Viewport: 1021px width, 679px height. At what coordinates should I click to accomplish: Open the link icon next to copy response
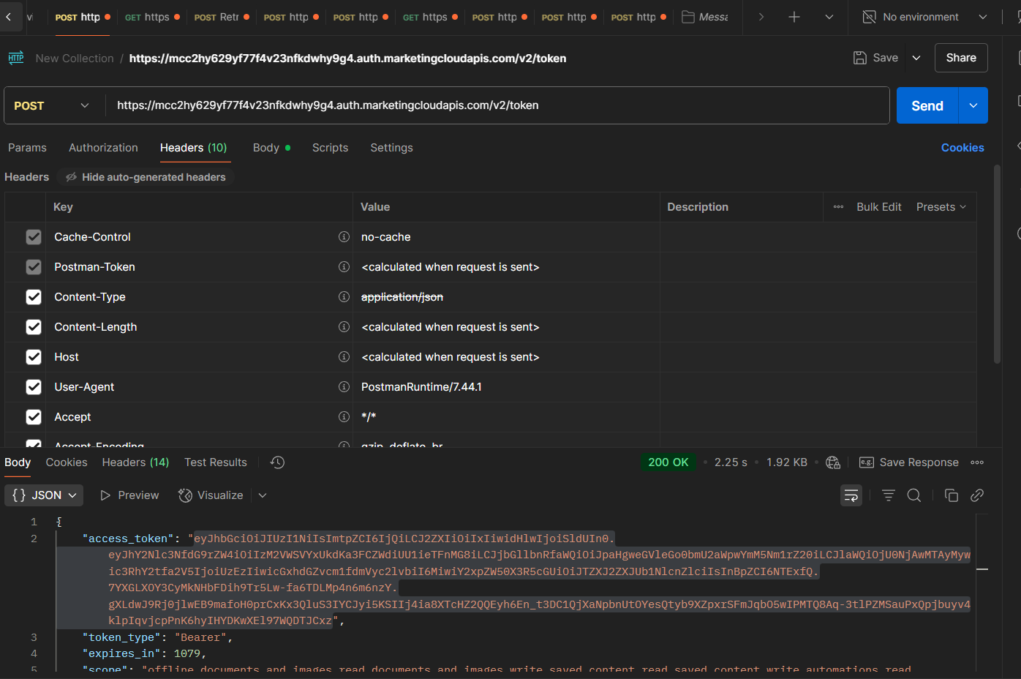click(x=977, y=495)
